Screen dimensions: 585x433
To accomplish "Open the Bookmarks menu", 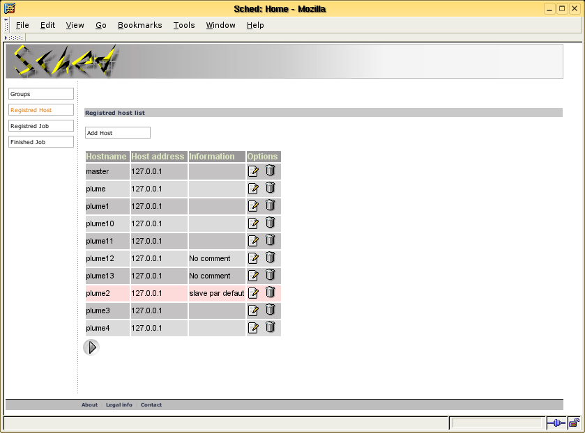I will click(139, 25).
